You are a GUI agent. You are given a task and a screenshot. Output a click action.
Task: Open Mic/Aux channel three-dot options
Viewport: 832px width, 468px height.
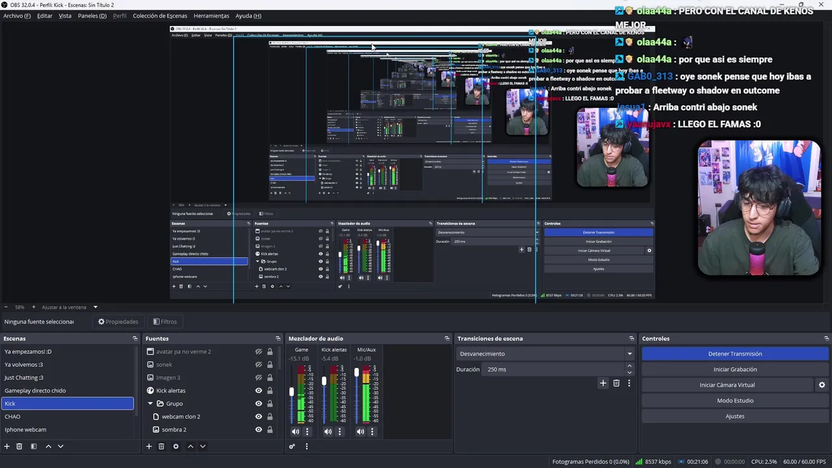click(372, 432)
